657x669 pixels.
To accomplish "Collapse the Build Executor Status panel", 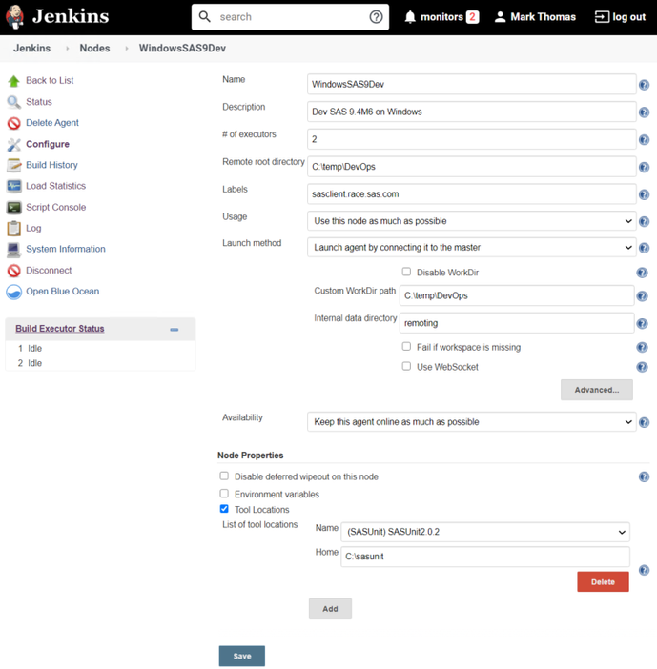I will (x=175, y=330).
